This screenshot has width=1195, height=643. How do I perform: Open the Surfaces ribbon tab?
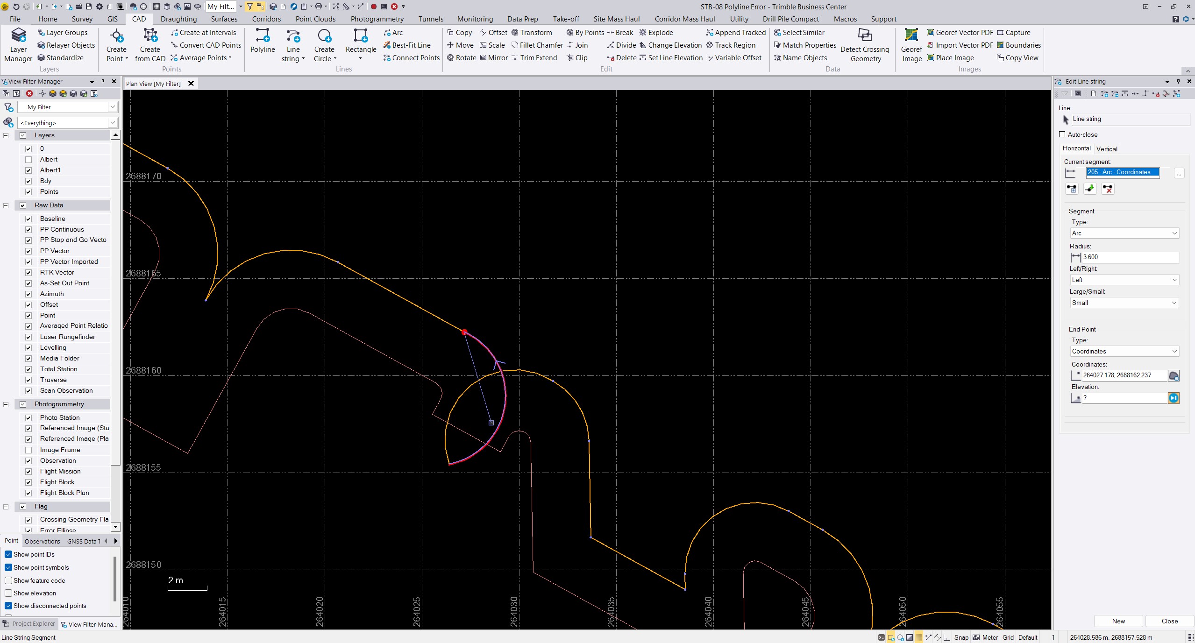point(224,19)
